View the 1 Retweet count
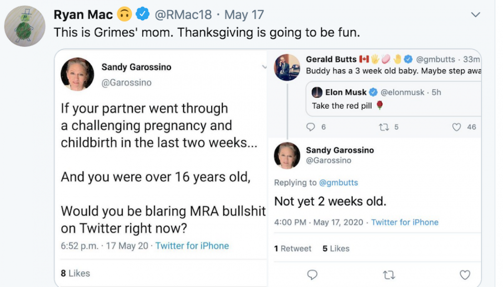The image size is (503, 287). pyautogui.click(x=293, y=248)
